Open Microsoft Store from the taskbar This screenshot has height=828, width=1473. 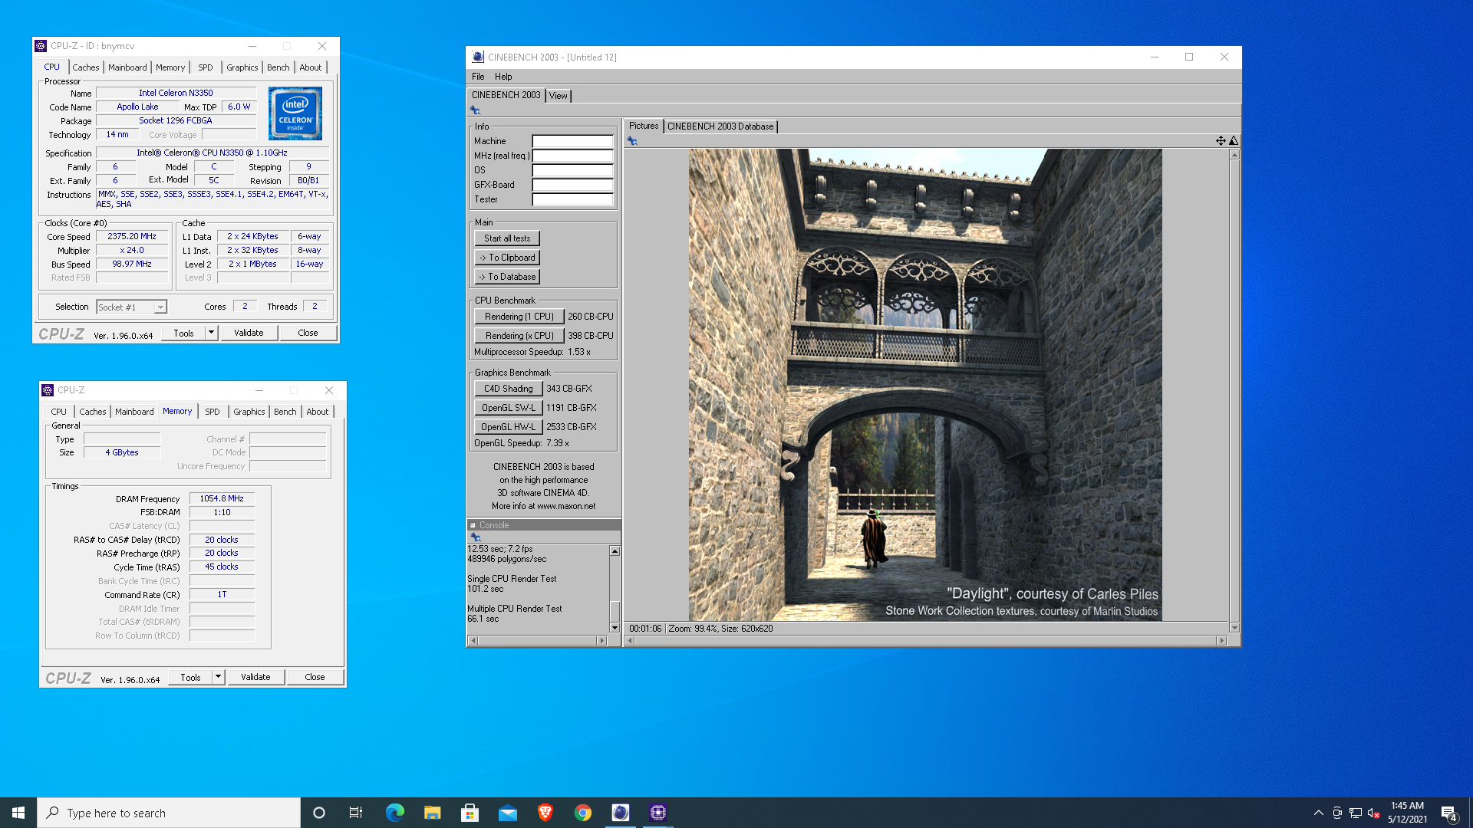[470, 813]
